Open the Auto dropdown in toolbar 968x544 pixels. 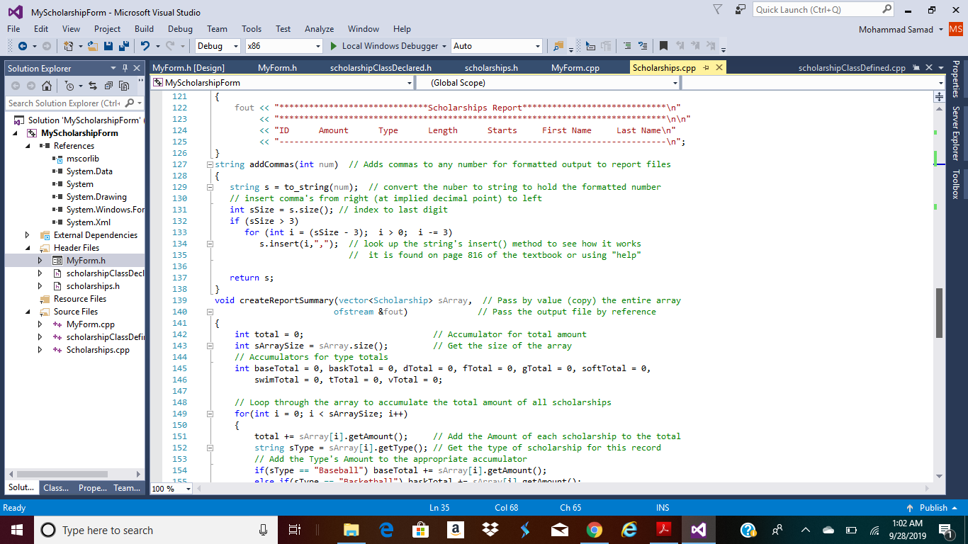537,46
